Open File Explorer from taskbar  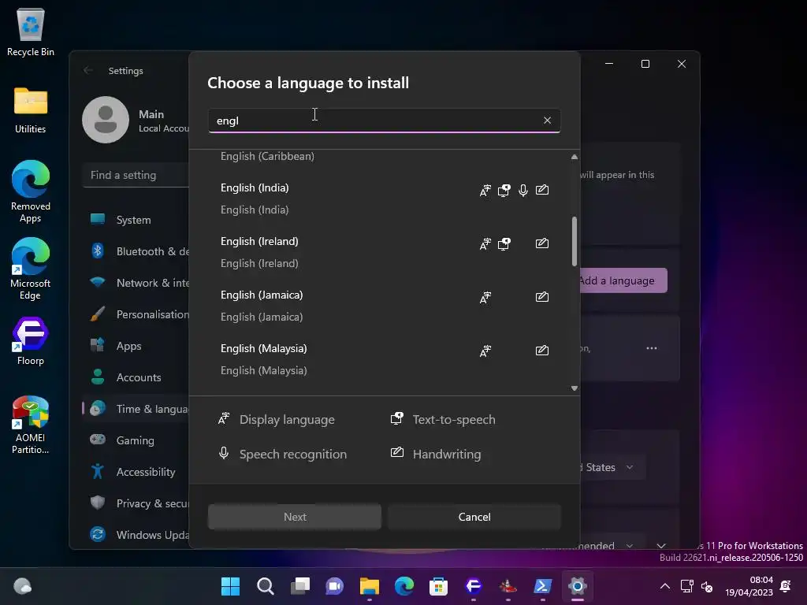pos(370,586)
